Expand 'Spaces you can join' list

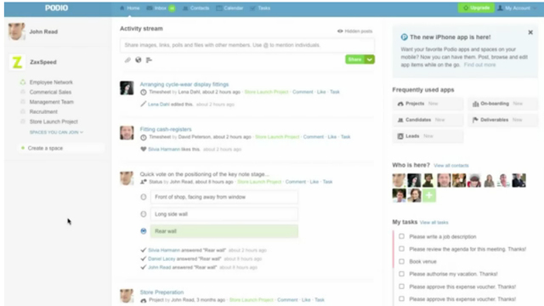56,133
